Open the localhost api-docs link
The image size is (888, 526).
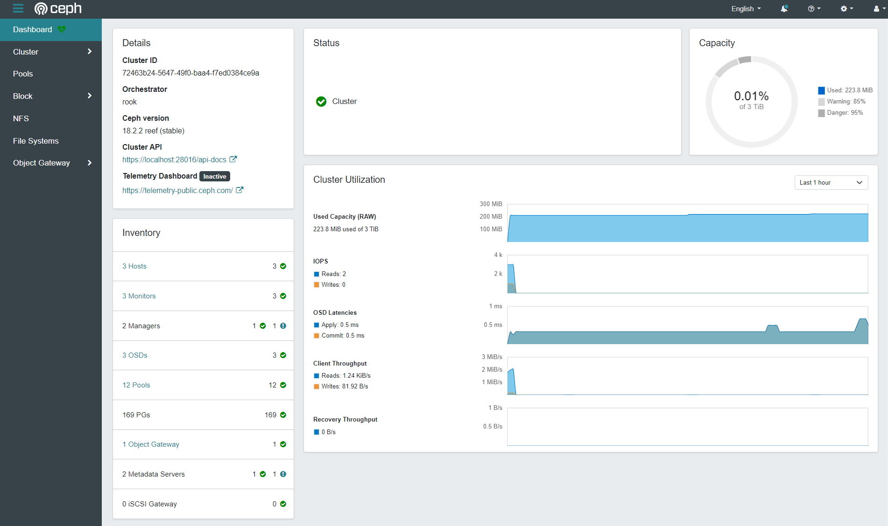point(174,159)
